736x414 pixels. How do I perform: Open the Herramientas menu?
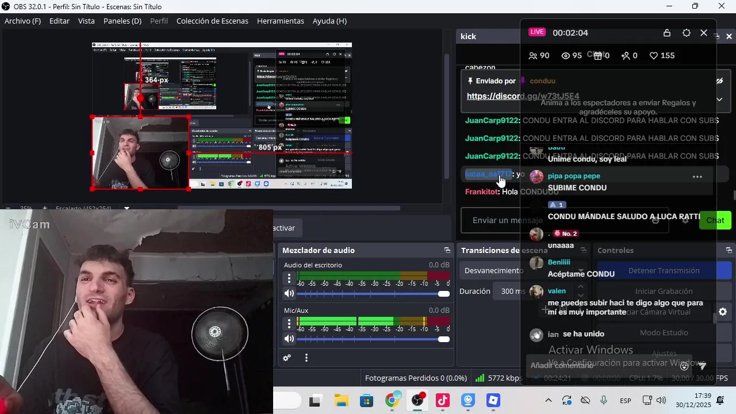[281, 21]
